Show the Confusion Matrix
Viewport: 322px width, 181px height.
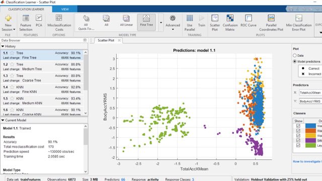click(x=230, y=23)
